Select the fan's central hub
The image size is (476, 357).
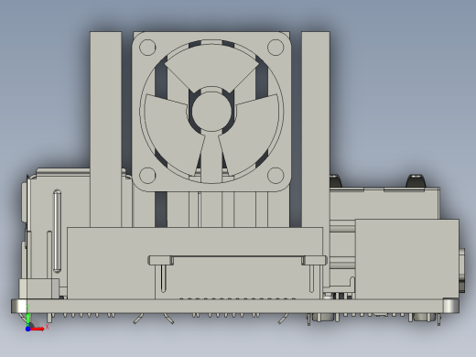click(211, 112)
